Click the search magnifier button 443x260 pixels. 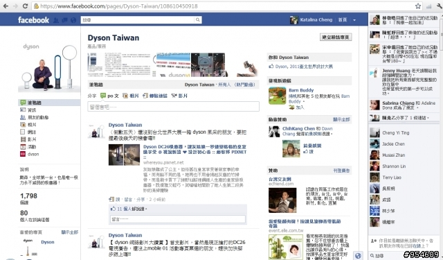point(198,20)
